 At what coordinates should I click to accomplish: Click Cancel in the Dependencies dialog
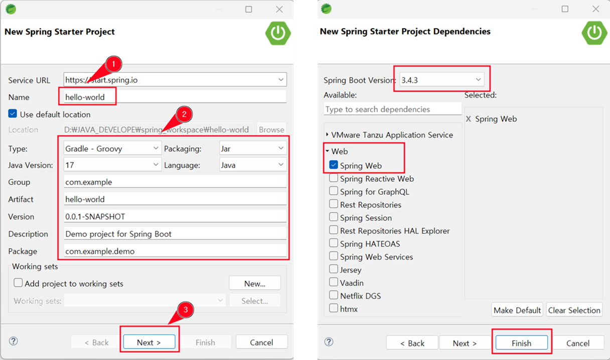(x=578, y=343)
